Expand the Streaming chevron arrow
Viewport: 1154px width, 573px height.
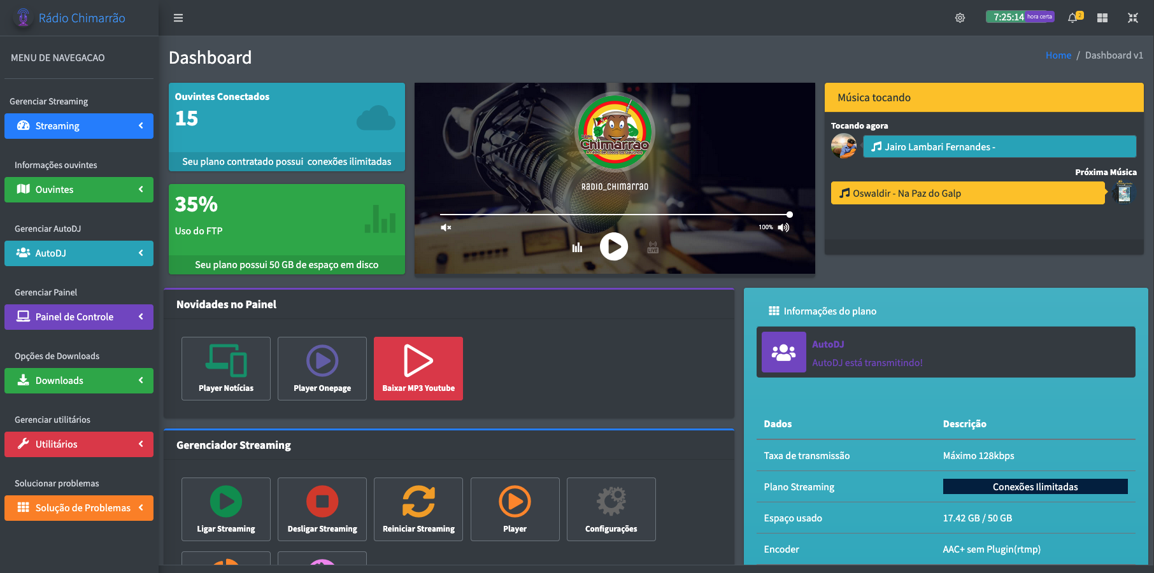(141, 125)
